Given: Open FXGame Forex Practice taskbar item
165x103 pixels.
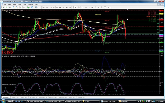Looking at the screenshot, I should pos(54,101).
